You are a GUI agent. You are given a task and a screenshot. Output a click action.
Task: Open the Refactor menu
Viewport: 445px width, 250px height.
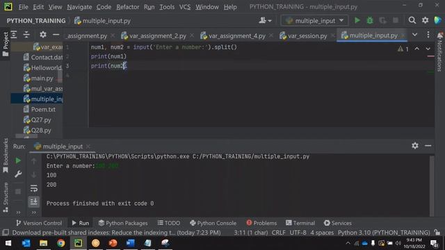[x=128, y=7]
